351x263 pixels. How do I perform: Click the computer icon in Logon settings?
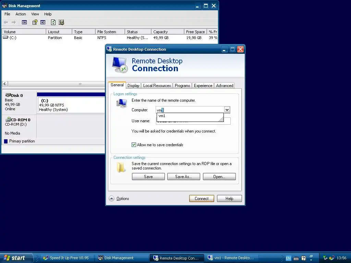pyautogui.click(x=122, y=103)
